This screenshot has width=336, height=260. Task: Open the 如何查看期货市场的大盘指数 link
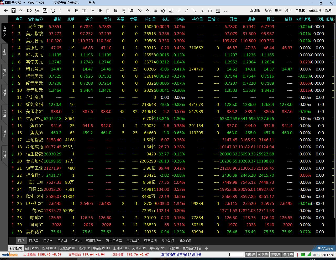181,254
